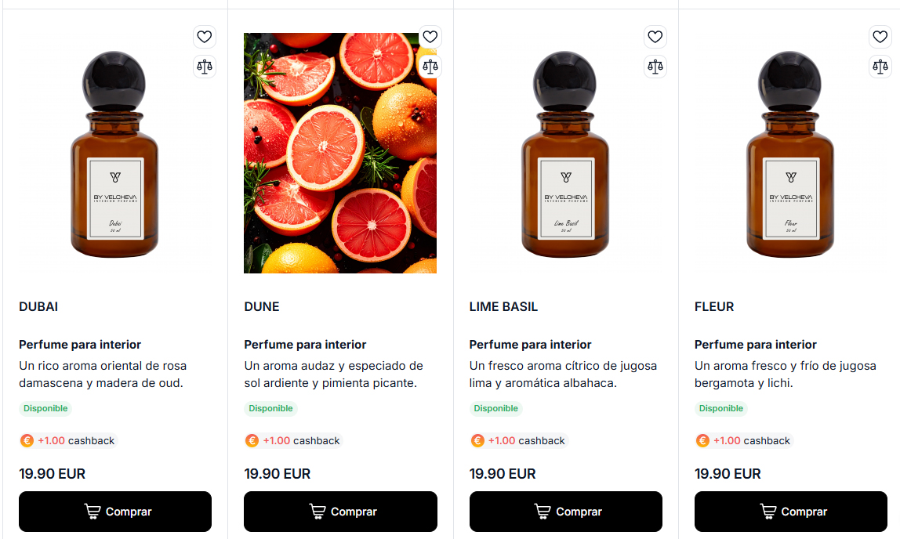Click the LIME BASIL bottle photo

tap(565, 152)
